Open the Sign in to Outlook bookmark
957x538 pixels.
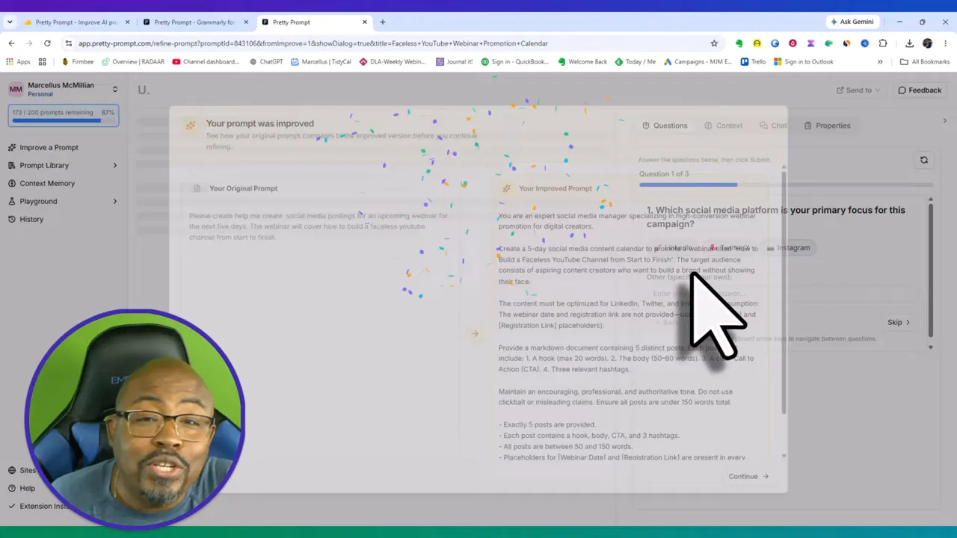(x=804, y=62)
